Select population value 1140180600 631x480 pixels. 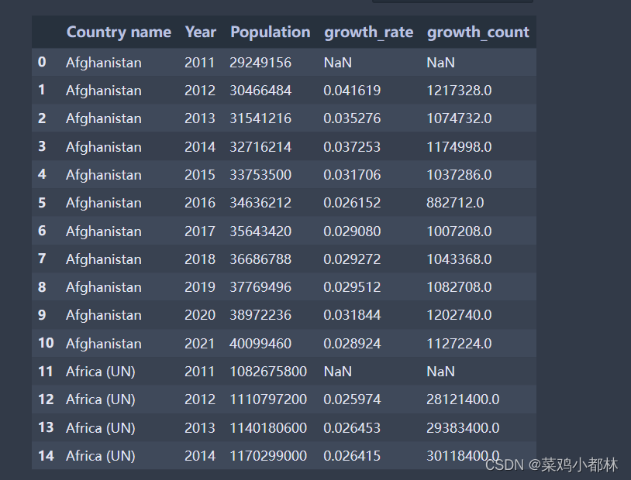click(268, 427)
